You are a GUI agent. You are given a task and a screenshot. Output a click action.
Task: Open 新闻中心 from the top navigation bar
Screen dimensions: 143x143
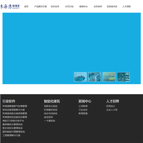(83, 6)
